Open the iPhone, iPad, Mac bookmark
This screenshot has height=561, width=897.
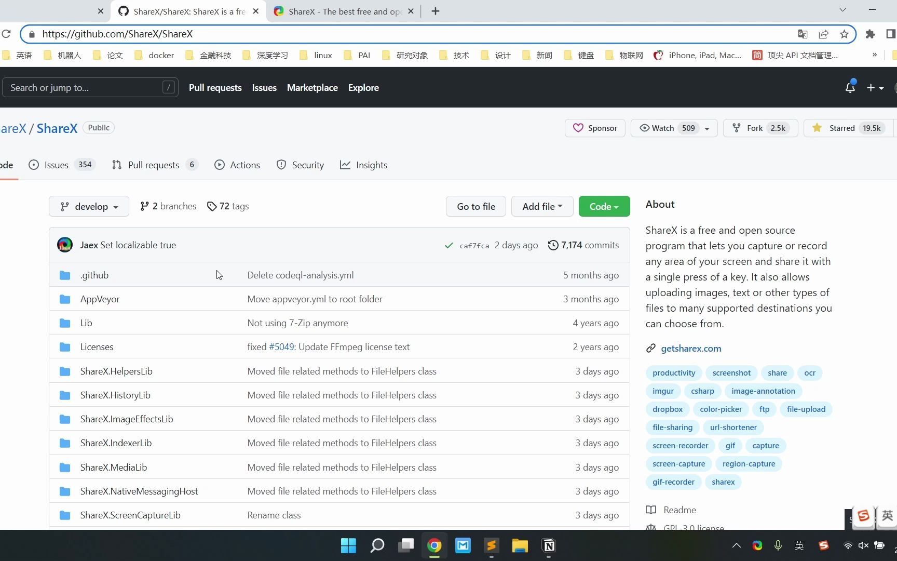pyautogui.click(x=698, y=55)
